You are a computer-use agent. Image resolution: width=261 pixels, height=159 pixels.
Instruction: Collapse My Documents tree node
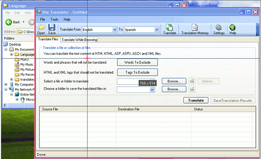6,49
